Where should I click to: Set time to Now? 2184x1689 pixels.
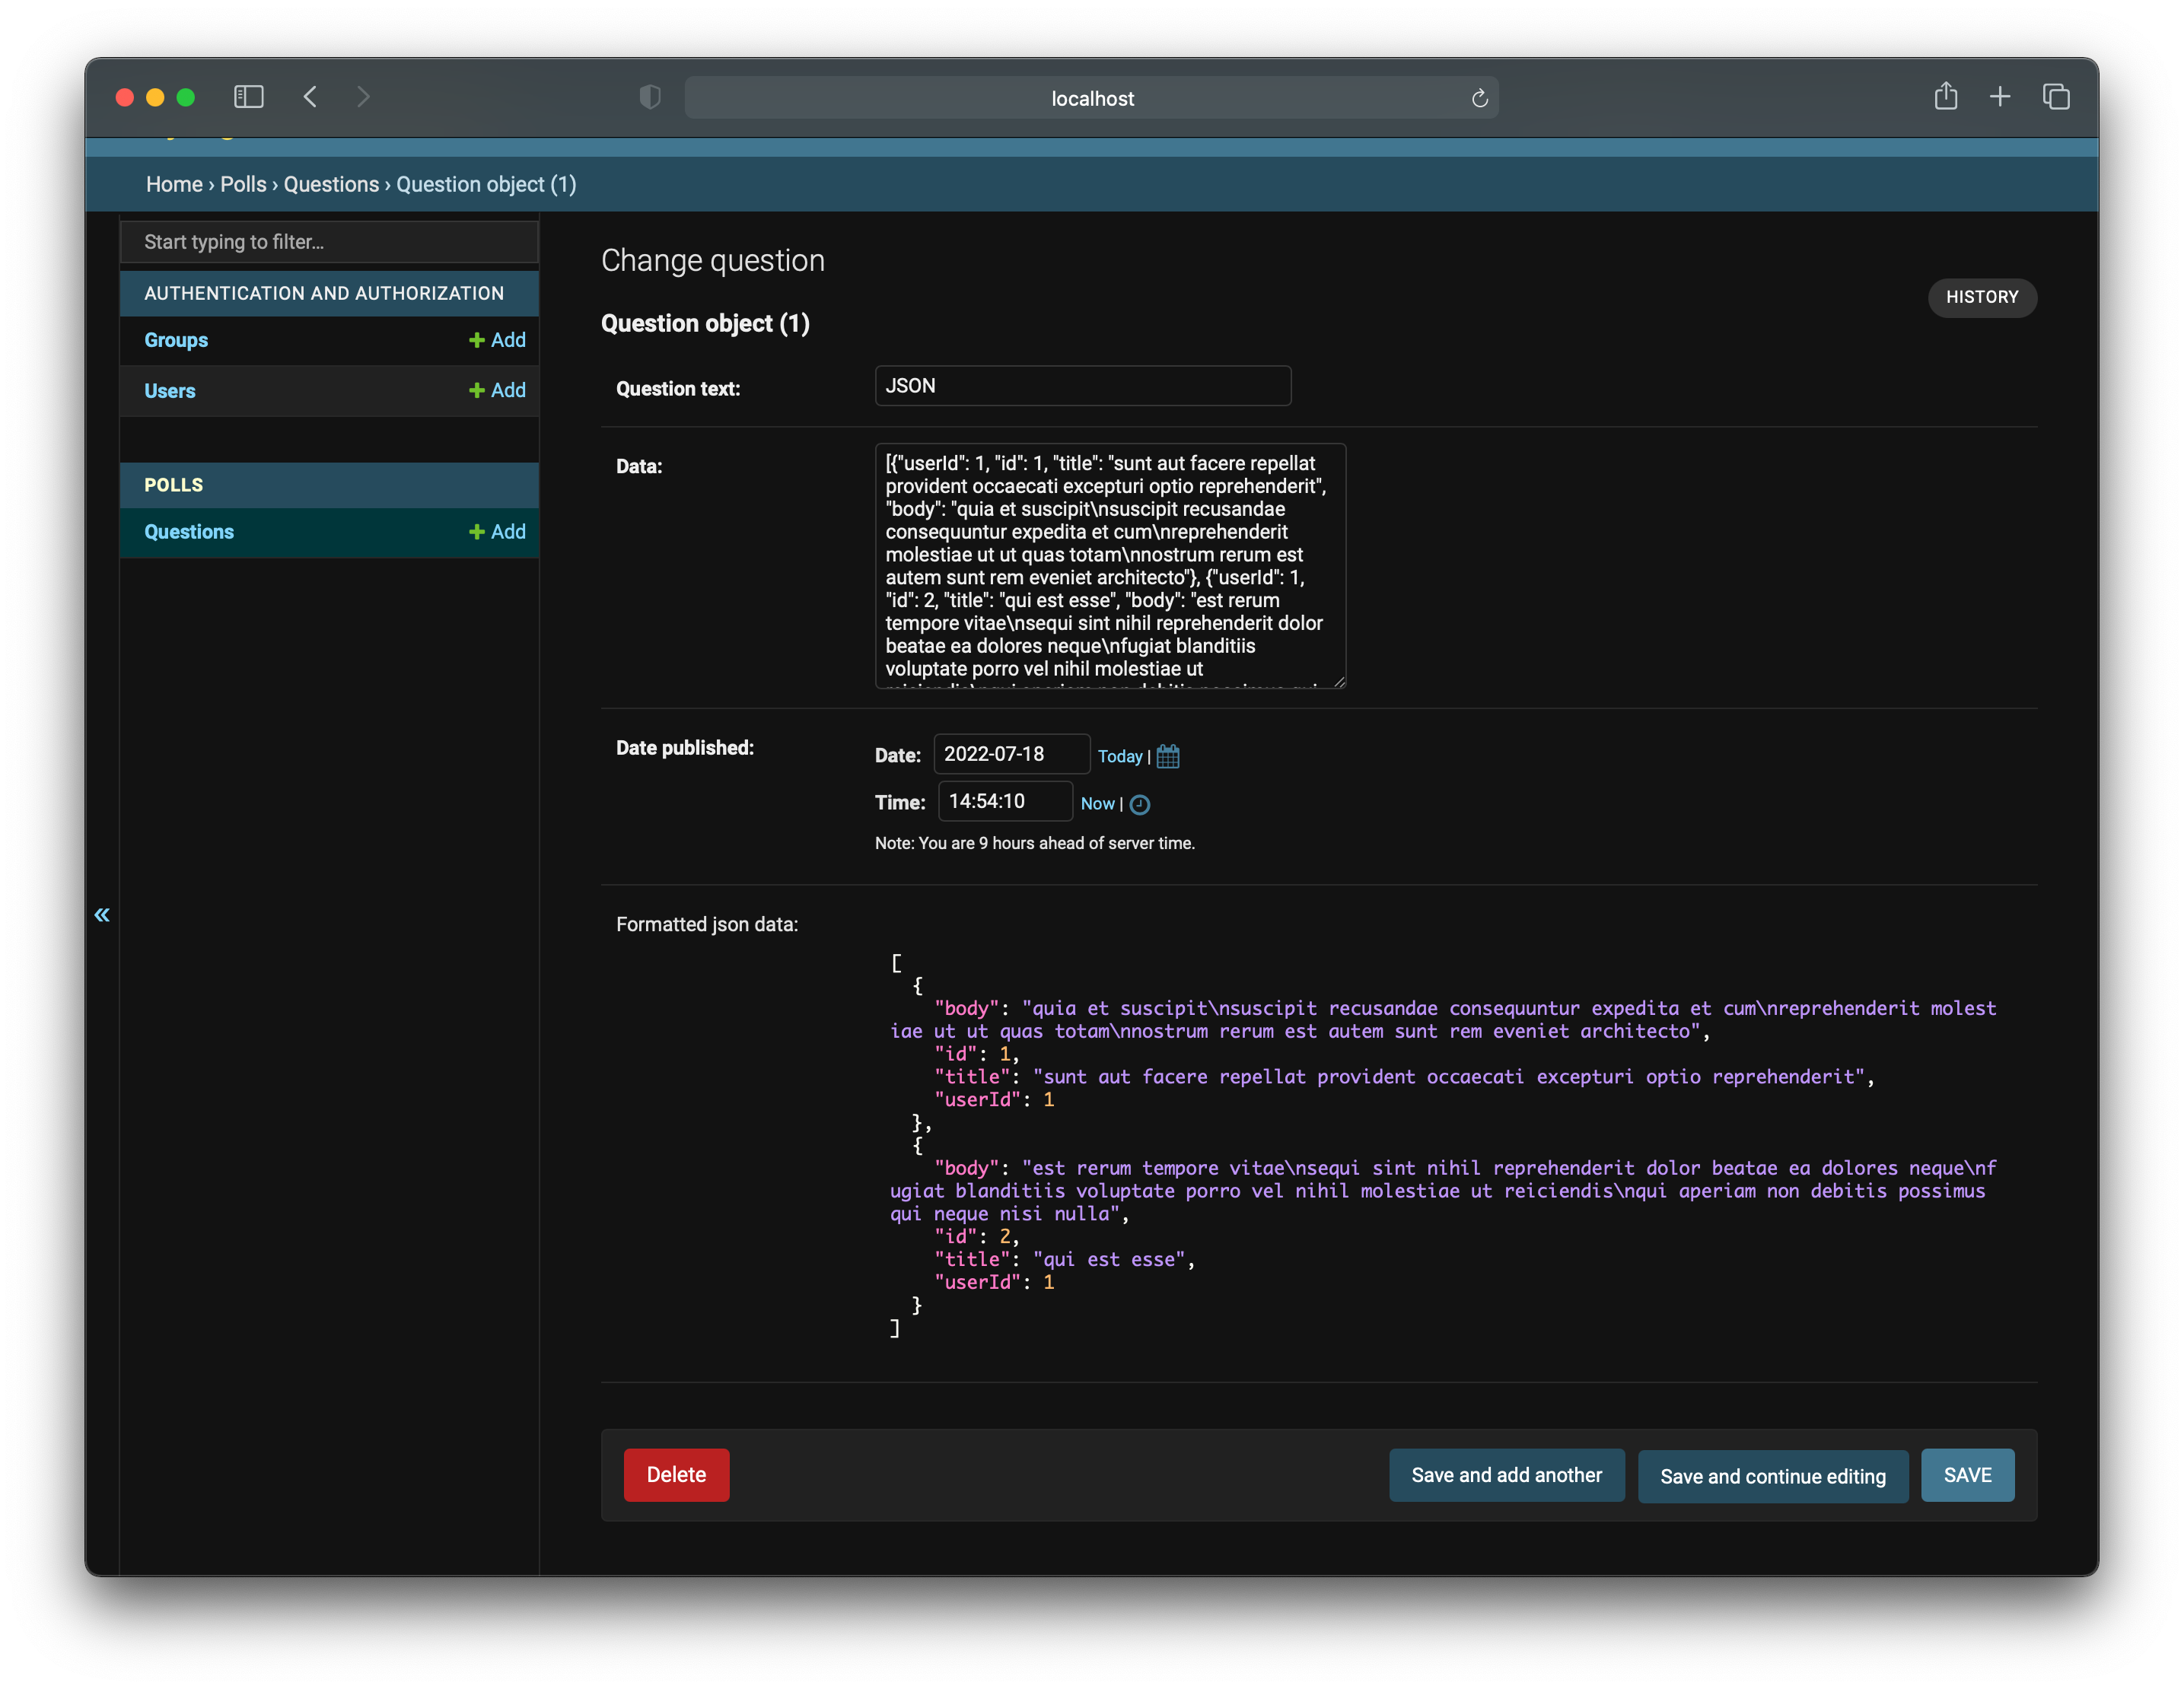pyautogui.click(x=1097, y=804)
